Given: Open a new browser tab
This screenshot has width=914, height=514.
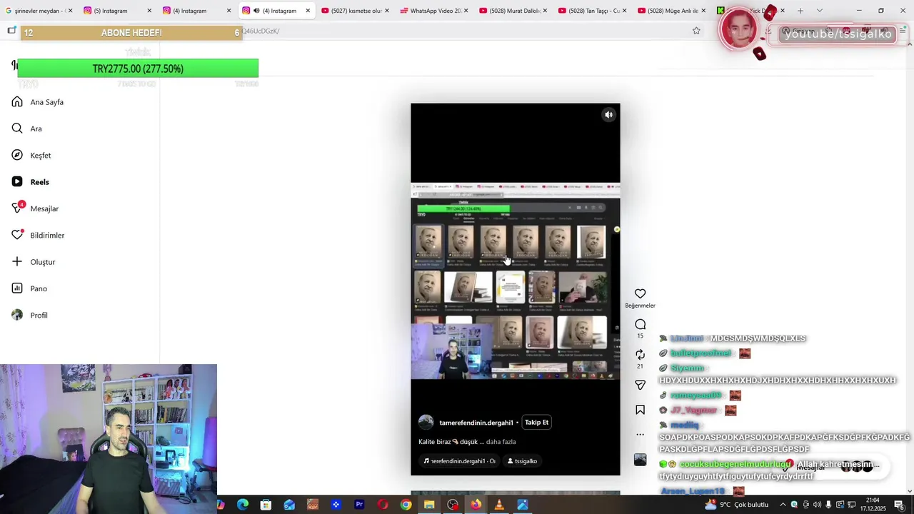Looking at the screenshot, I should [800, 11].
